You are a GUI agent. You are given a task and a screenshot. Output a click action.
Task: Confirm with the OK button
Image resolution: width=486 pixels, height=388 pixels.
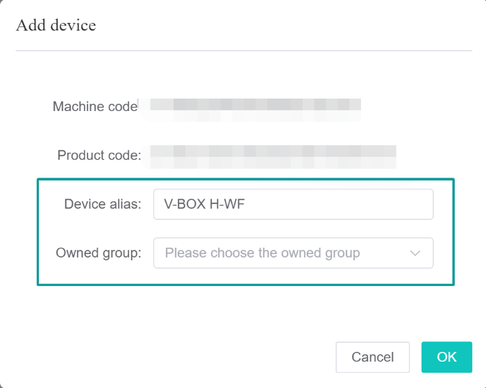pyautogui.click(x=446, y=357)
